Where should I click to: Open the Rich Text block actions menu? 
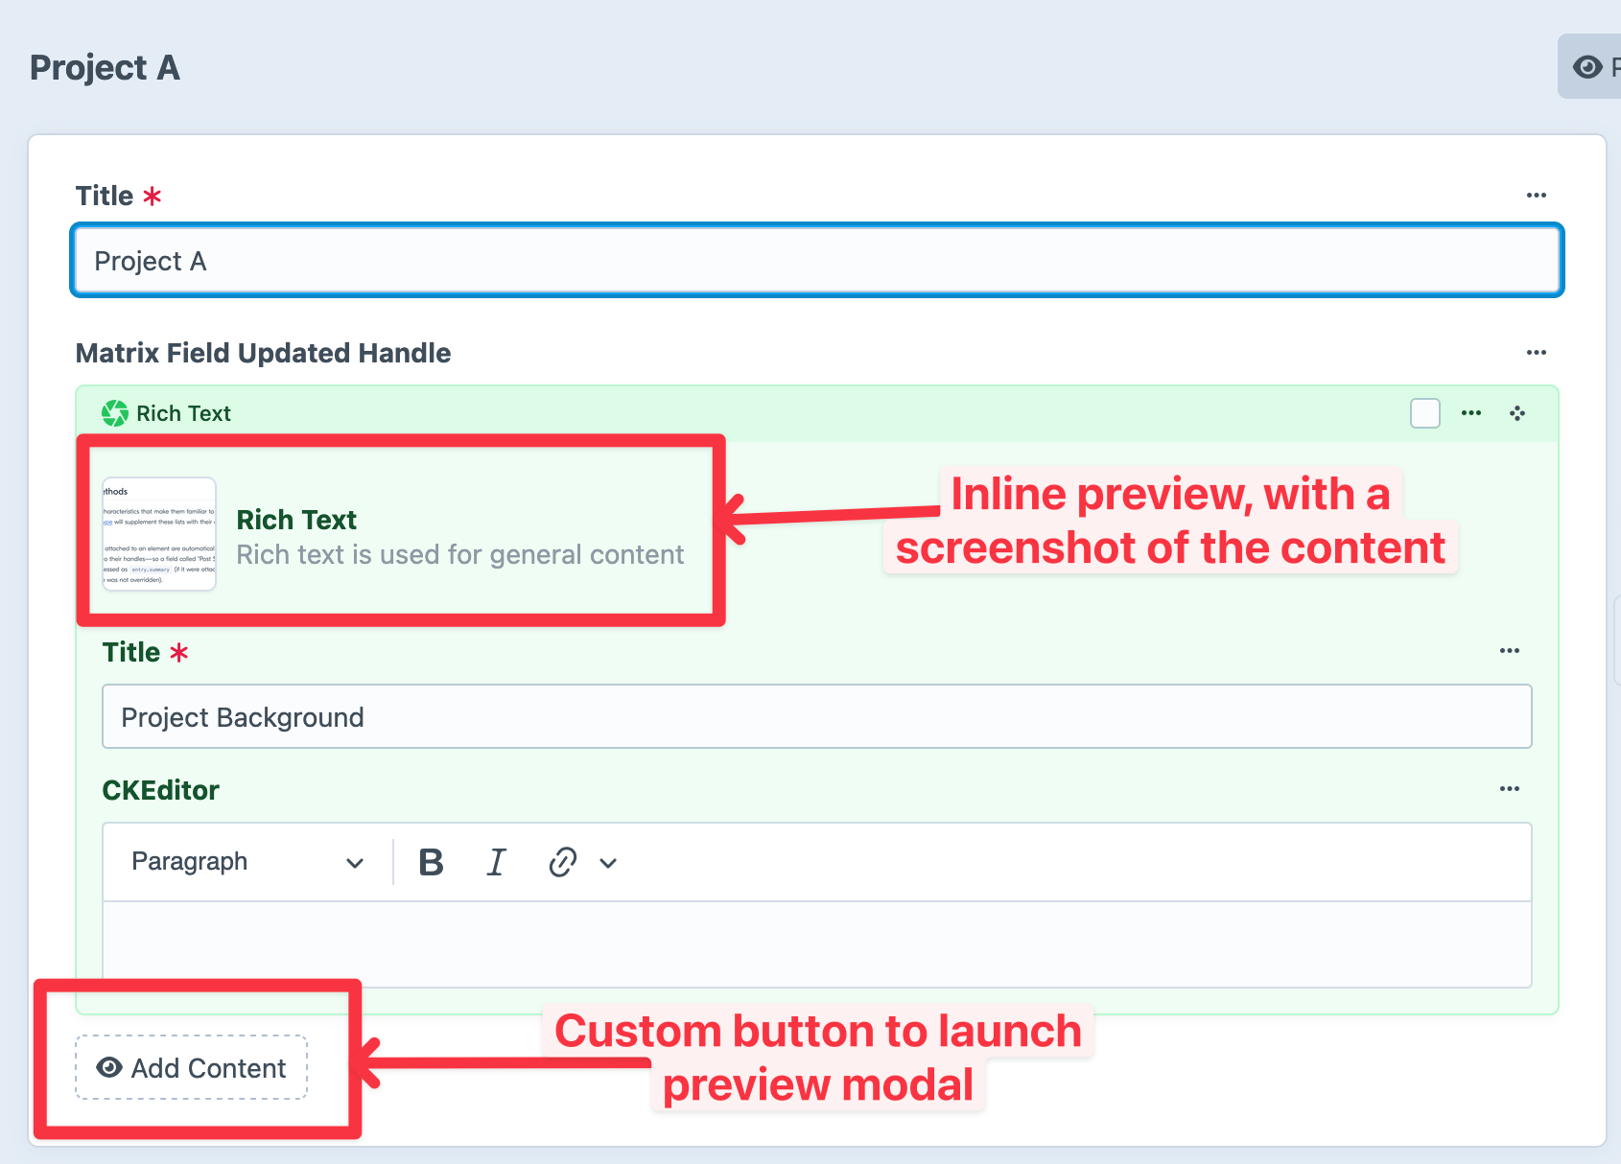[x=1471, y=413]
